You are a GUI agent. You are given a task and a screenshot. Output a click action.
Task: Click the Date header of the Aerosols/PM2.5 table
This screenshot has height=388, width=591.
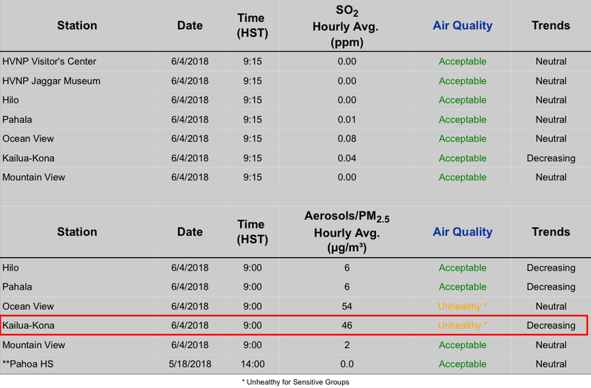coord(190,231)
